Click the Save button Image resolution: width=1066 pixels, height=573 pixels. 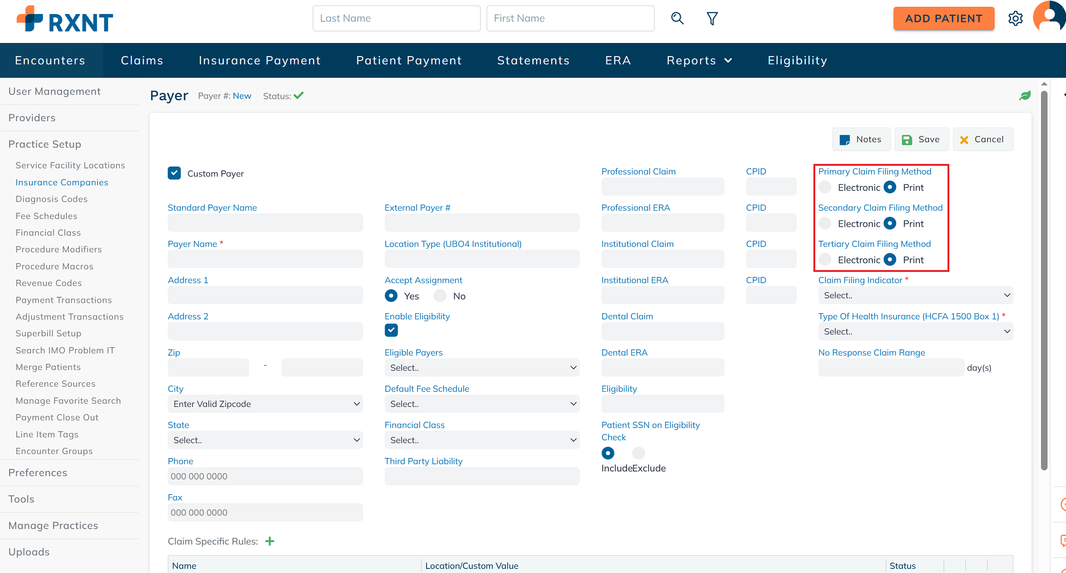(x=921, y=139)
